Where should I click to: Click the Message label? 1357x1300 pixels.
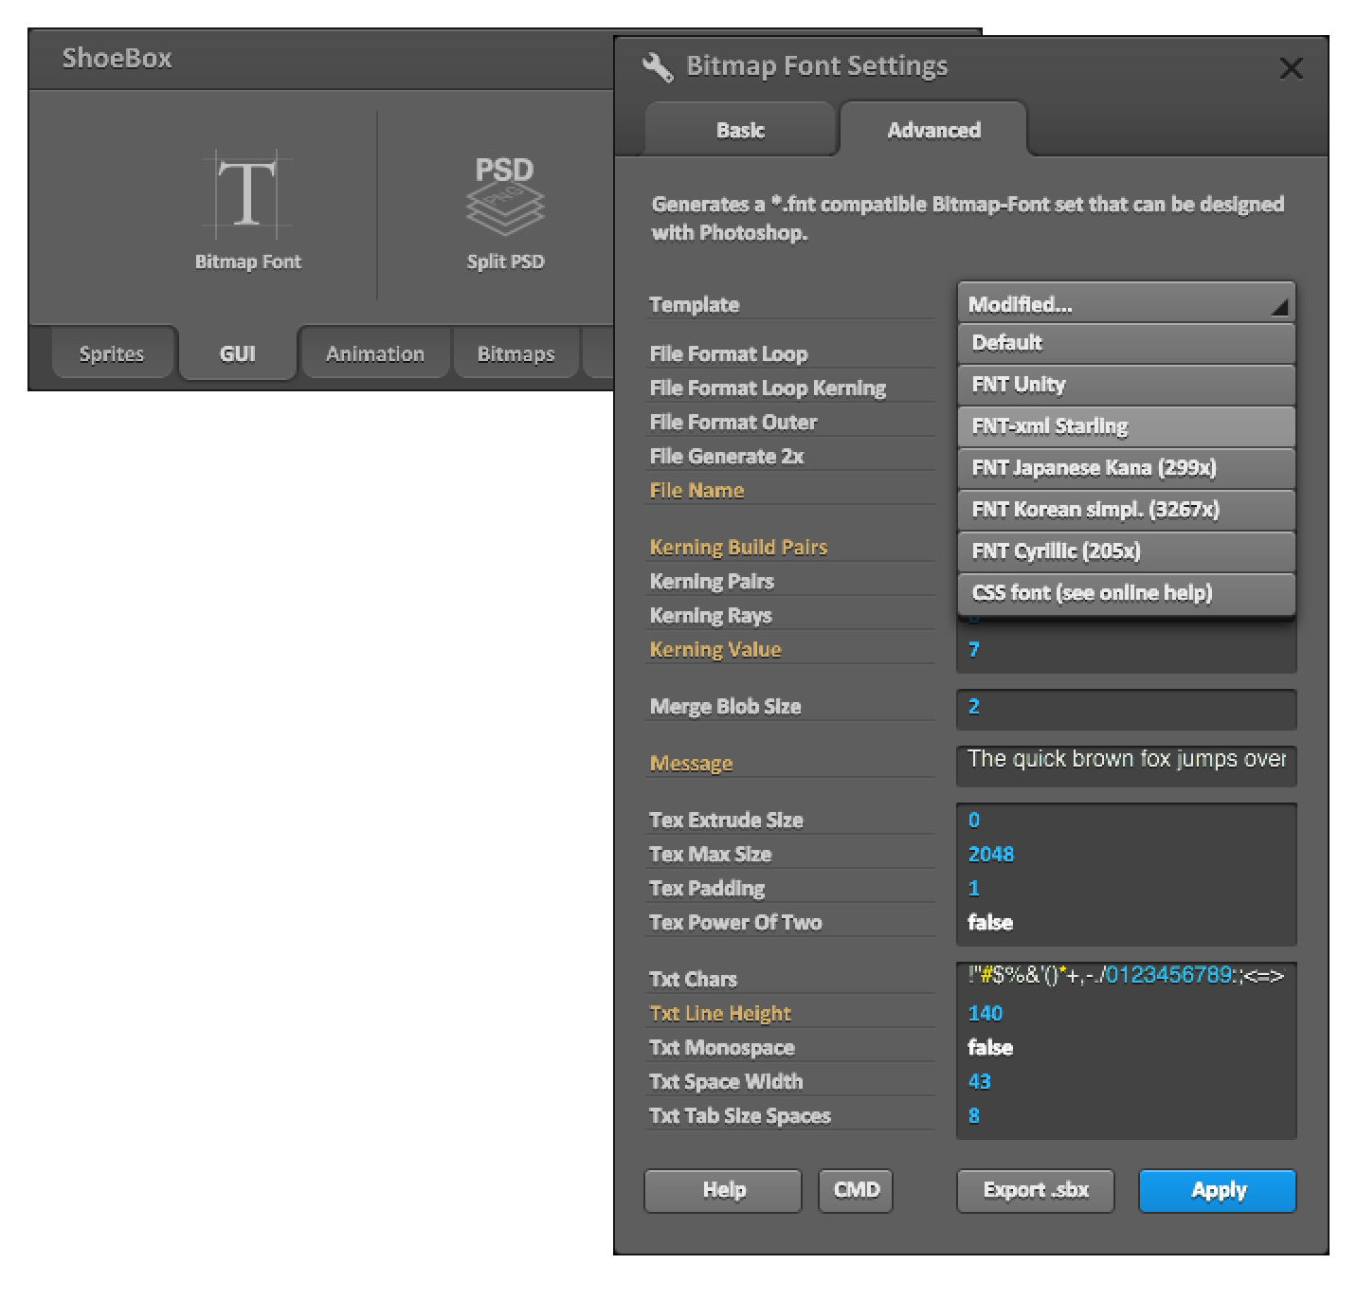click(x=691, y=764)
